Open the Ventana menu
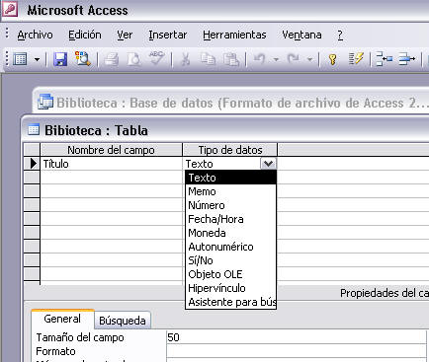The height and width of the screenshot is (362, 429). [x=301, y=35]
